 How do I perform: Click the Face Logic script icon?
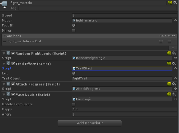pos(8,94)
